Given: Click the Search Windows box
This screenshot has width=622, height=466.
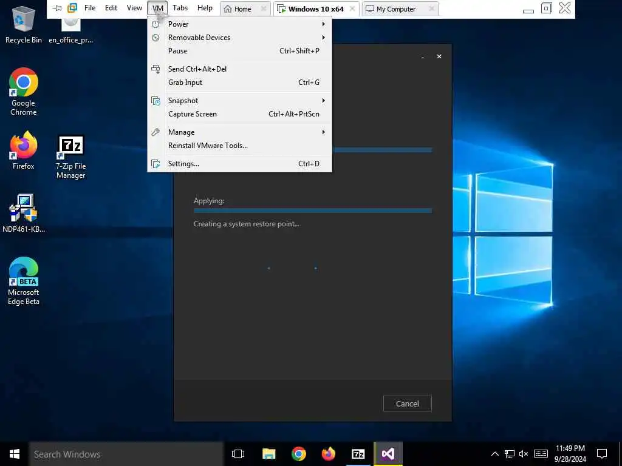Looking at the screenshot, I should coord(126,454).
